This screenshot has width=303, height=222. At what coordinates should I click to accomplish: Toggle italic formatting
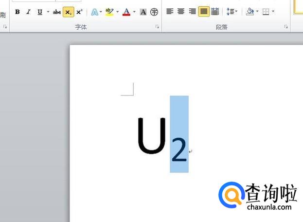click(x=28, y=12)
